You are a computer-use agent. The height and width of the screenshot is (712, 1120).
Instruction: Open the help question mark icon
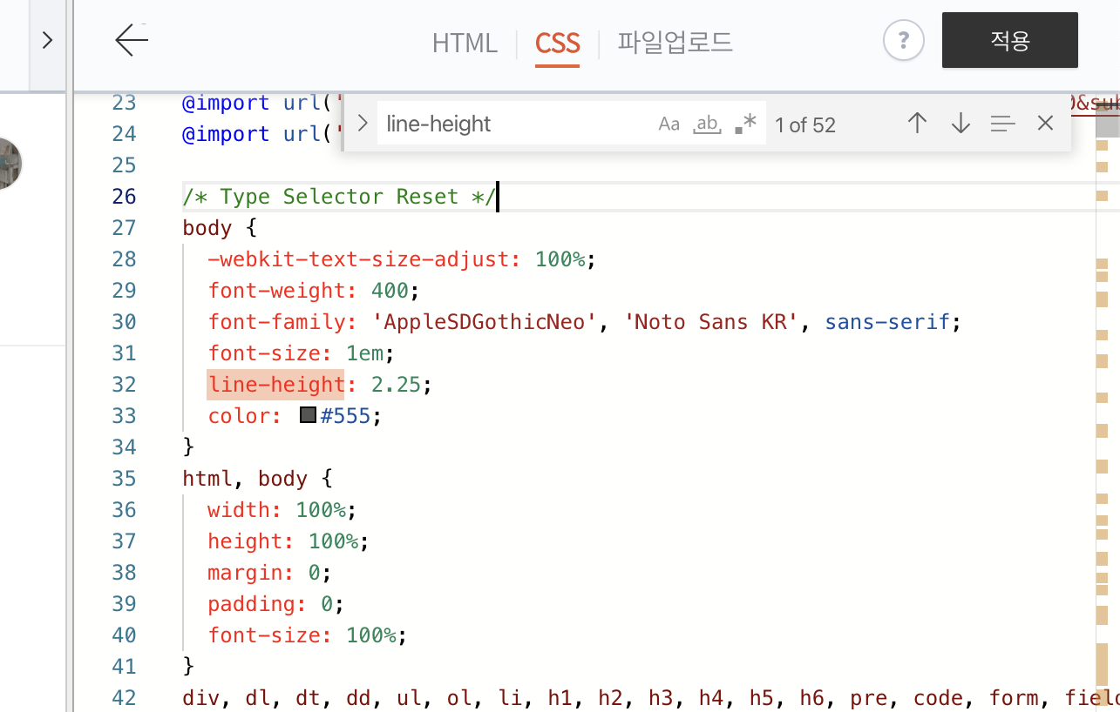pyautogui.click(x=903, y=40)
